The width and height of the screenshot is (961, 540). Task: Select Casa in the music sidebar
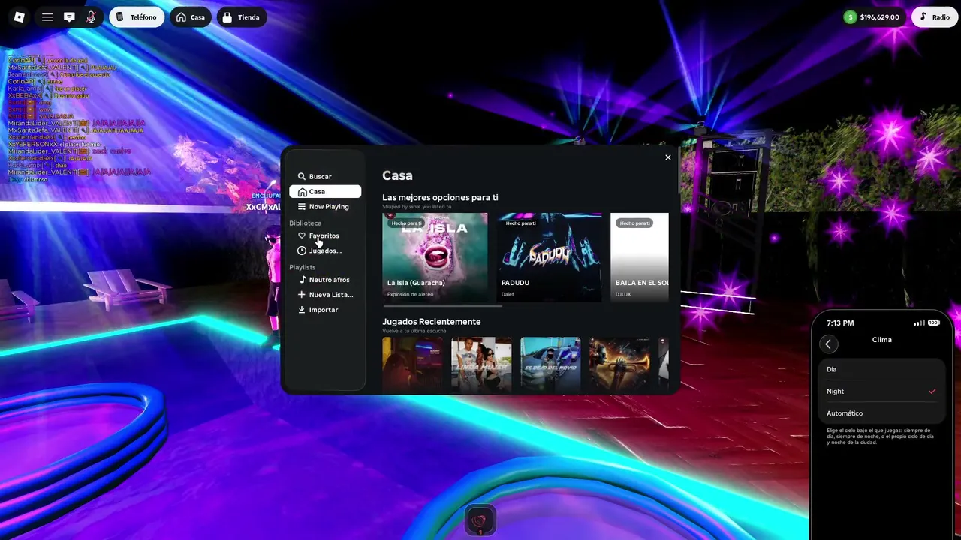click(x=325, y=192)
